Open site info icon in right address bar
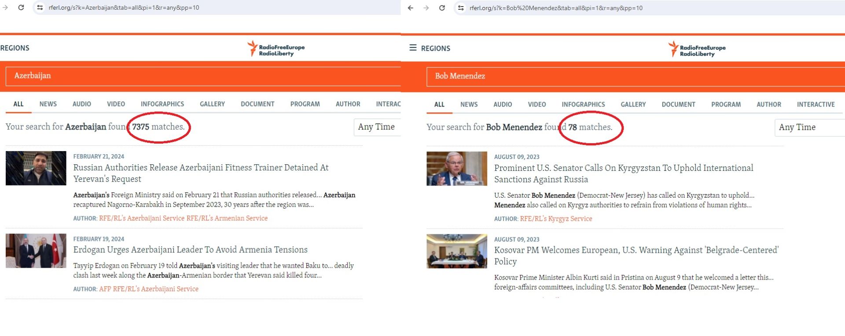This screenshot has width=845, height=336. point(461,8)
